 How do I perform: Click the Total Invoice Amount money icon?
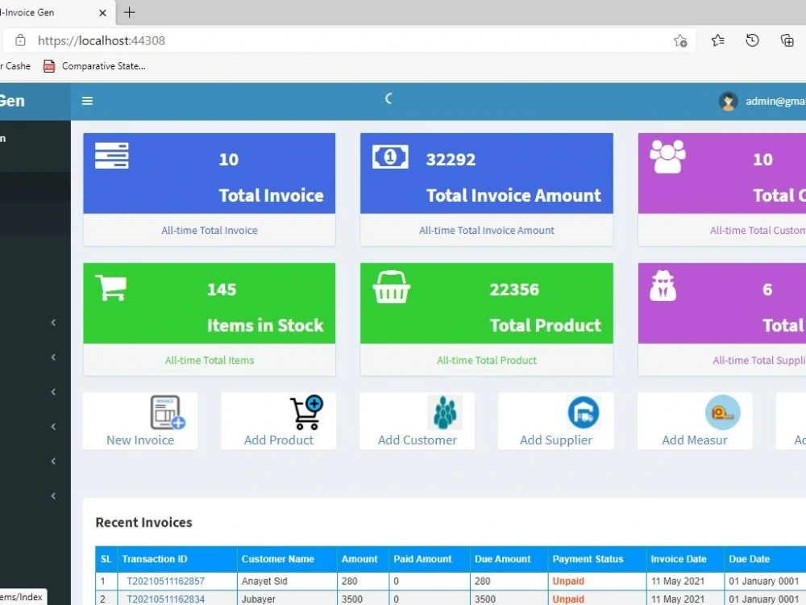click(389, 156)
